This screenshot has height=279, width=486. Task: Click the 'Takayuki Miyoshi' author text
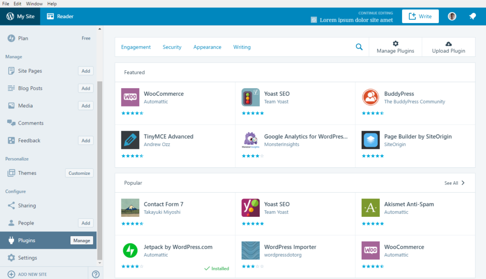tap(162, 212)
